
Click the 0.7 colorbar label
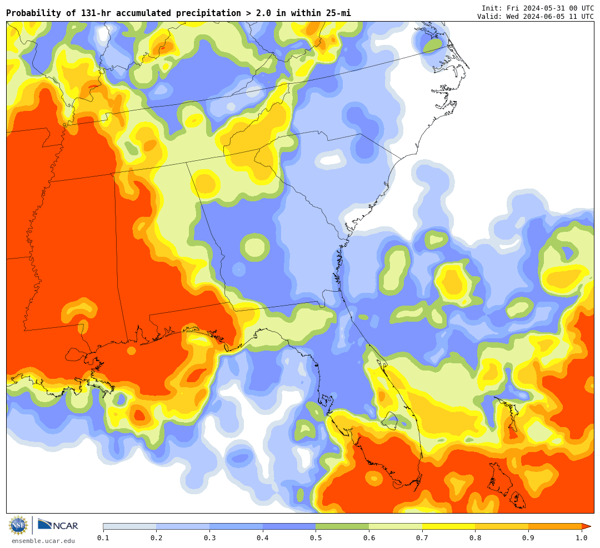[422, 538]
